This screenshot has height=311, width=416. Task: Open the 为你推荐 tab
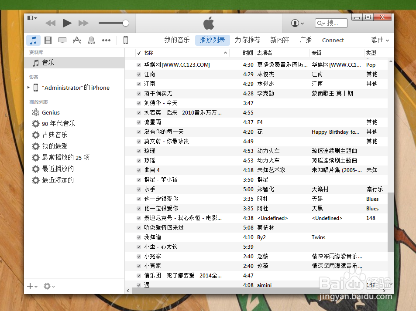pyautogui.click(x=248, y=40)
